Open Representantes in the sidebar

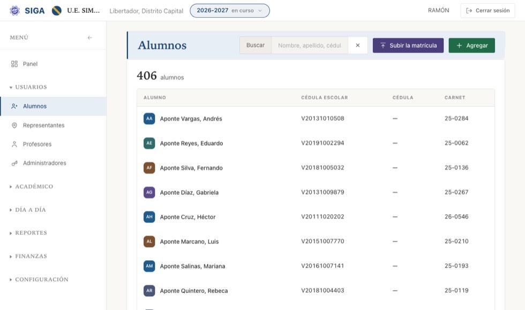[53, 125]
